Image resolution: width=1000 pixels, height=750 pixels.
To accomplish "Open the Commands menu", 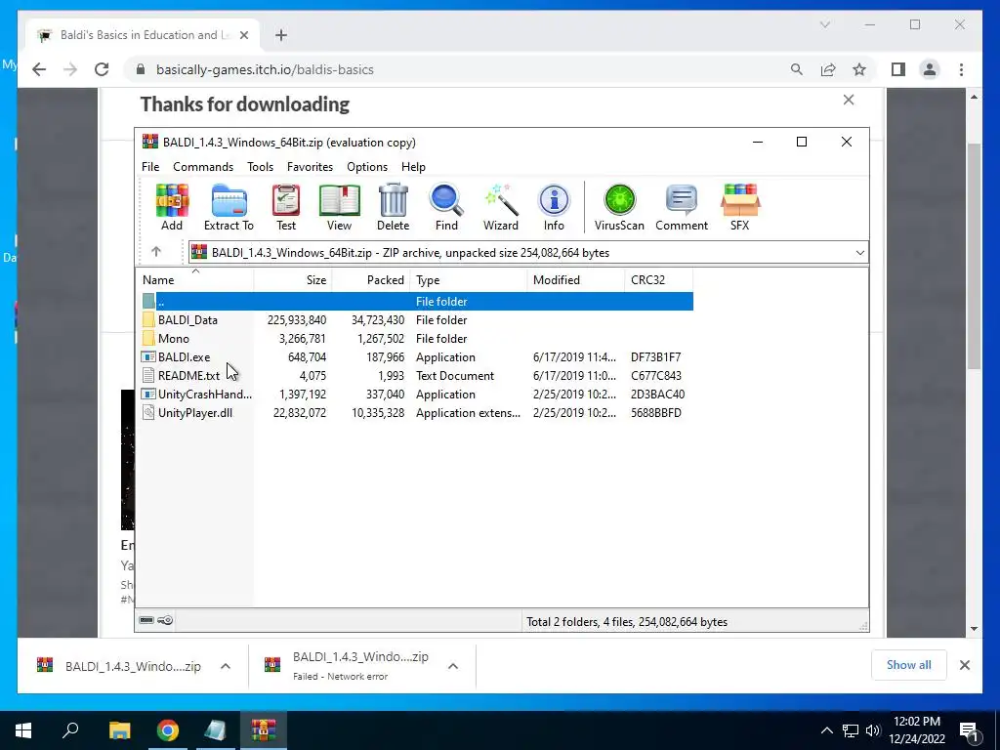I will [x=203, y=166].
